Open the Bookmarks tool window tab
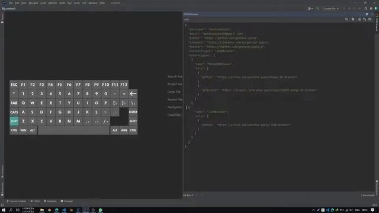 click(2, 189)
